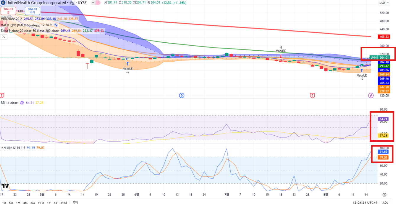Click the blue D dividend marker
Viewport: 396px width, 204px height.
coord(182,95)
